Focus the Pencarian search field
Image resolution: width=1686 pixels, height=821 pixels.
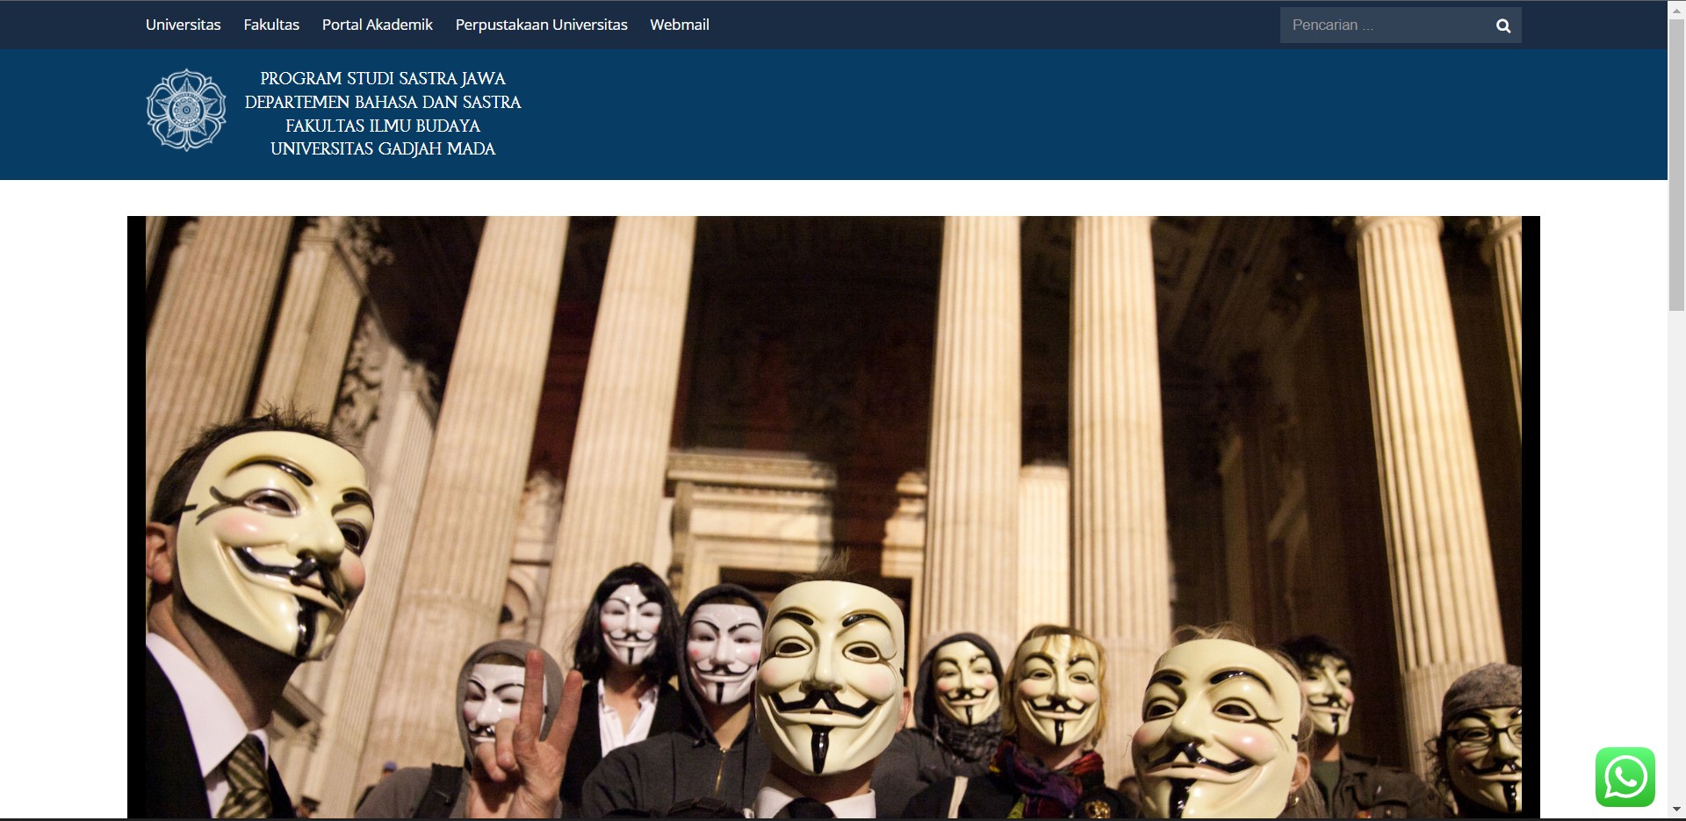click(1383, 25)
